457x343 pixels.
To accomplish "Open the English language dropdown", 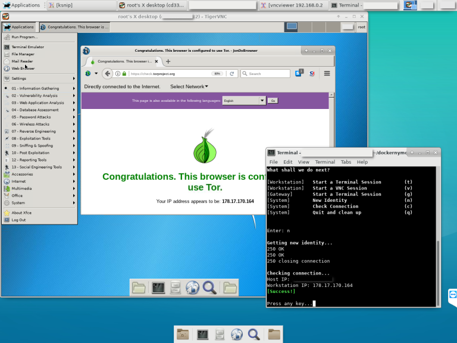I will click(x=244, y=101).
